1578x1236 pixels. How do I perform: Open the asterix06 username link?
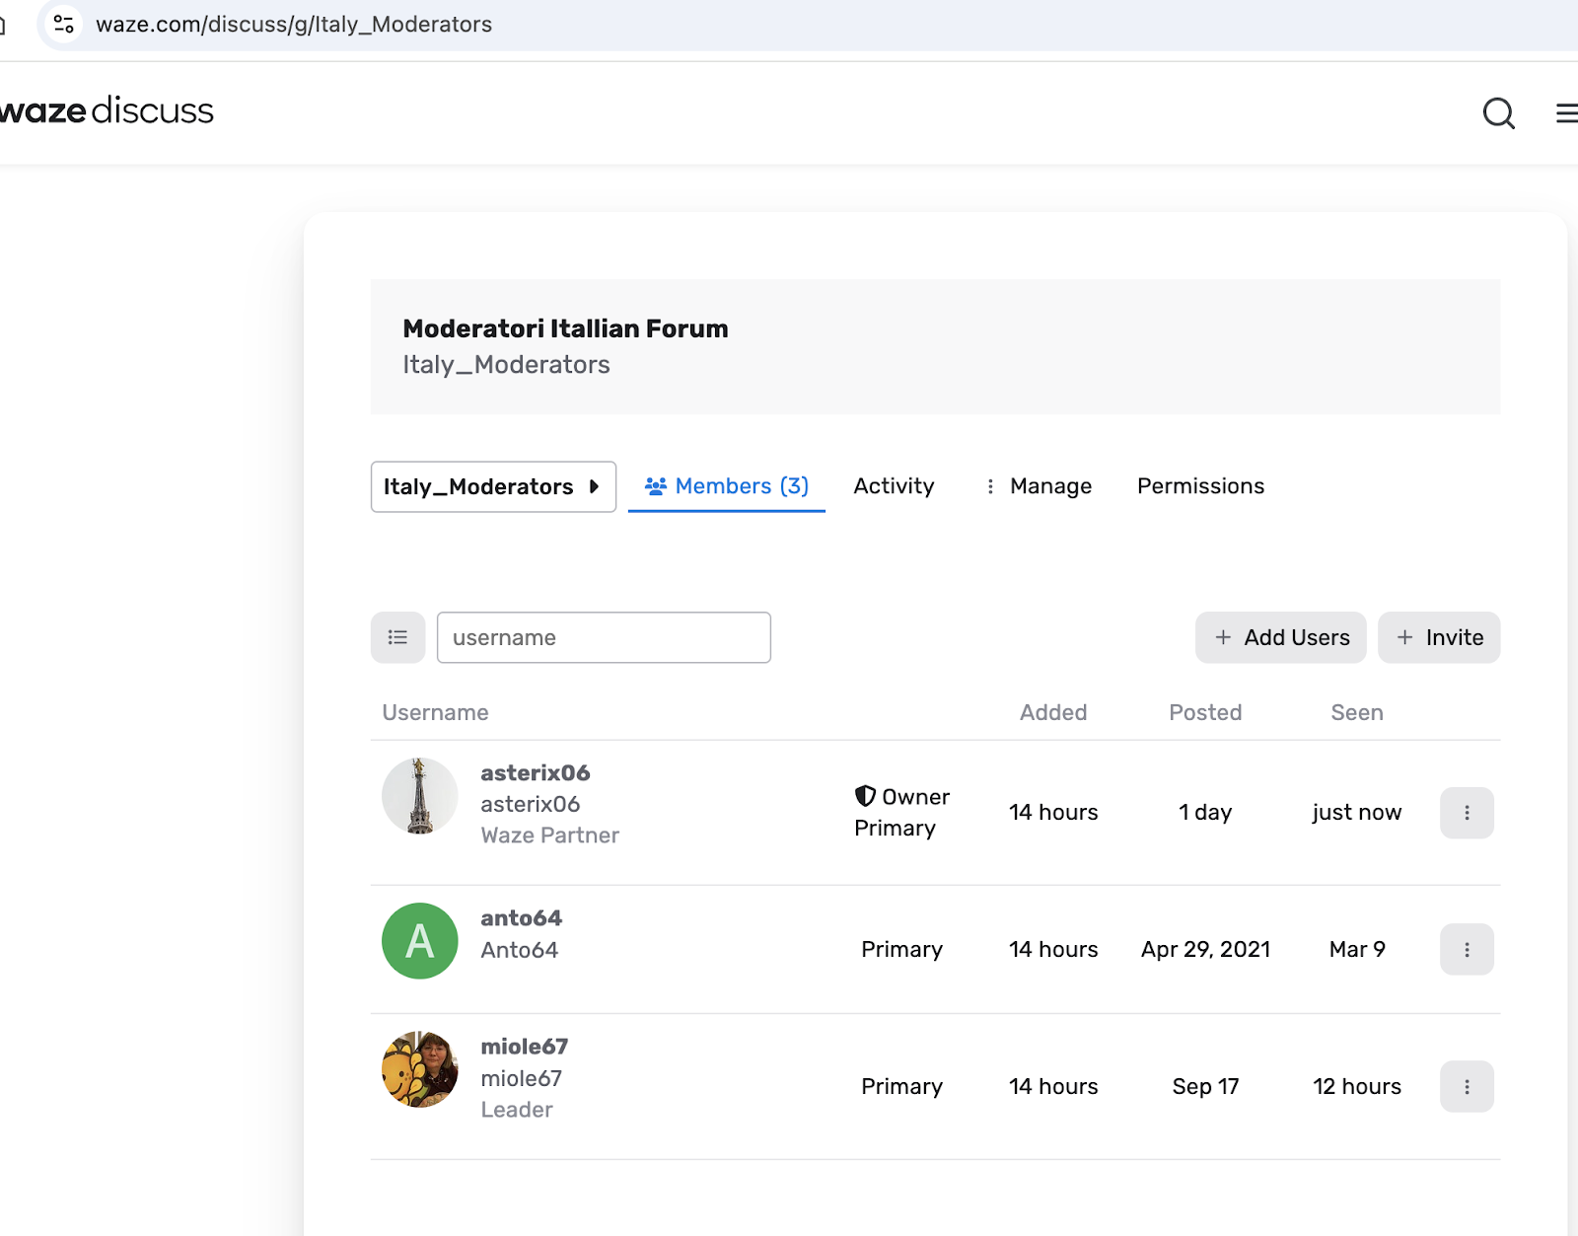[x=536, y=772]
